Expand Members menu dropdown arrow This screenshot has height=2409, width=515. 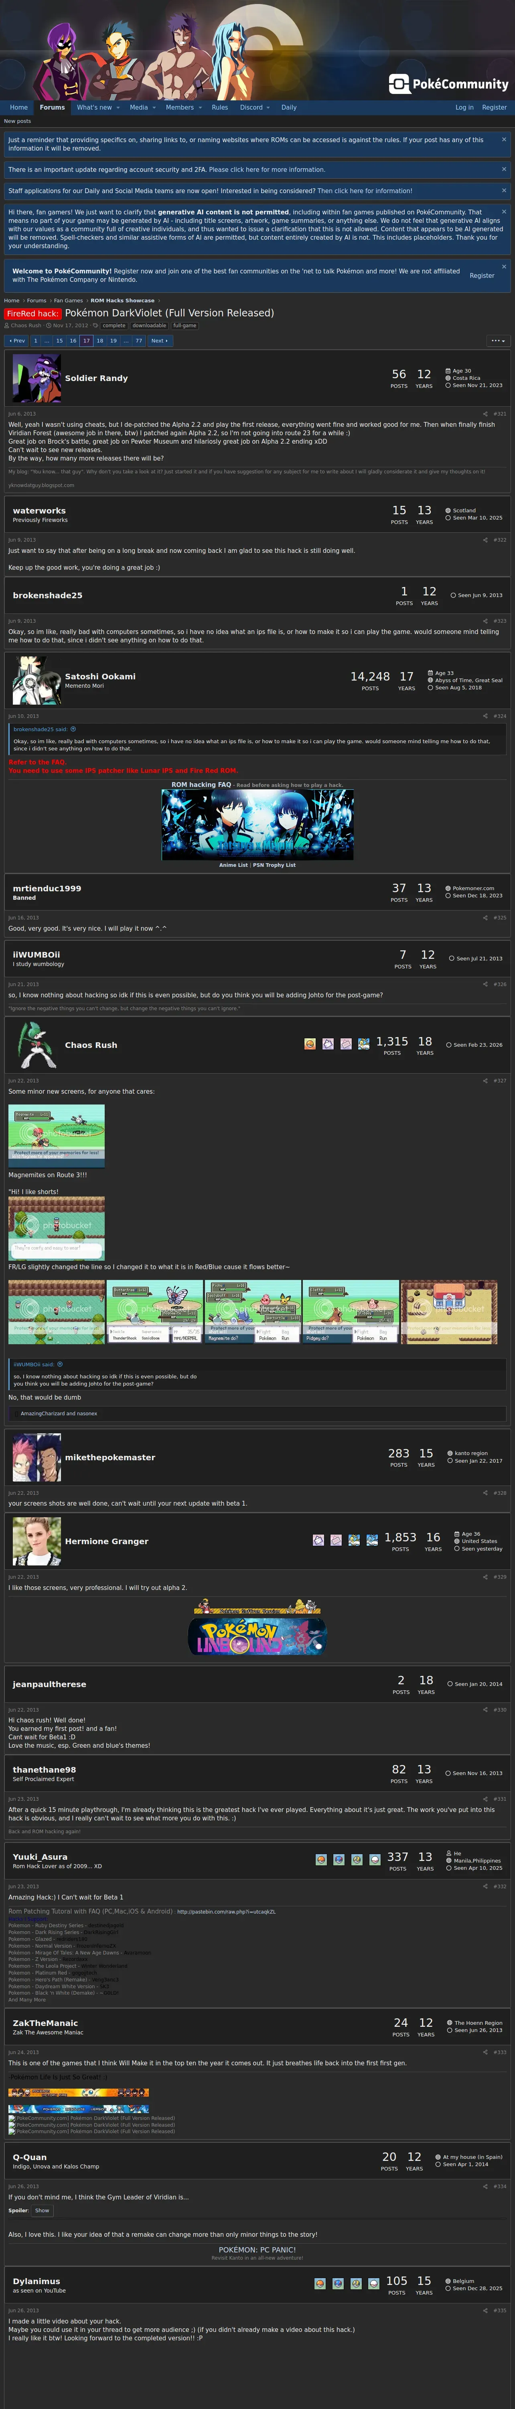(x=200, y=108)
